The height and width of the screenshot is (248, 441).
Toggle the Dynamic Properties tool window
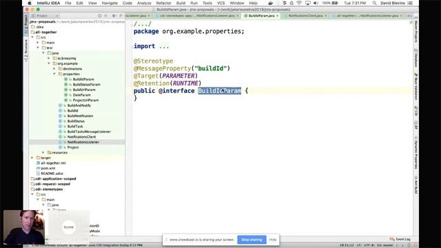click(x=416, y=153)
